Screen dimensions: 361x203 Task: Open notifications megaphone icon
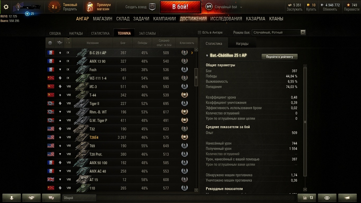(x=347, y=198)
